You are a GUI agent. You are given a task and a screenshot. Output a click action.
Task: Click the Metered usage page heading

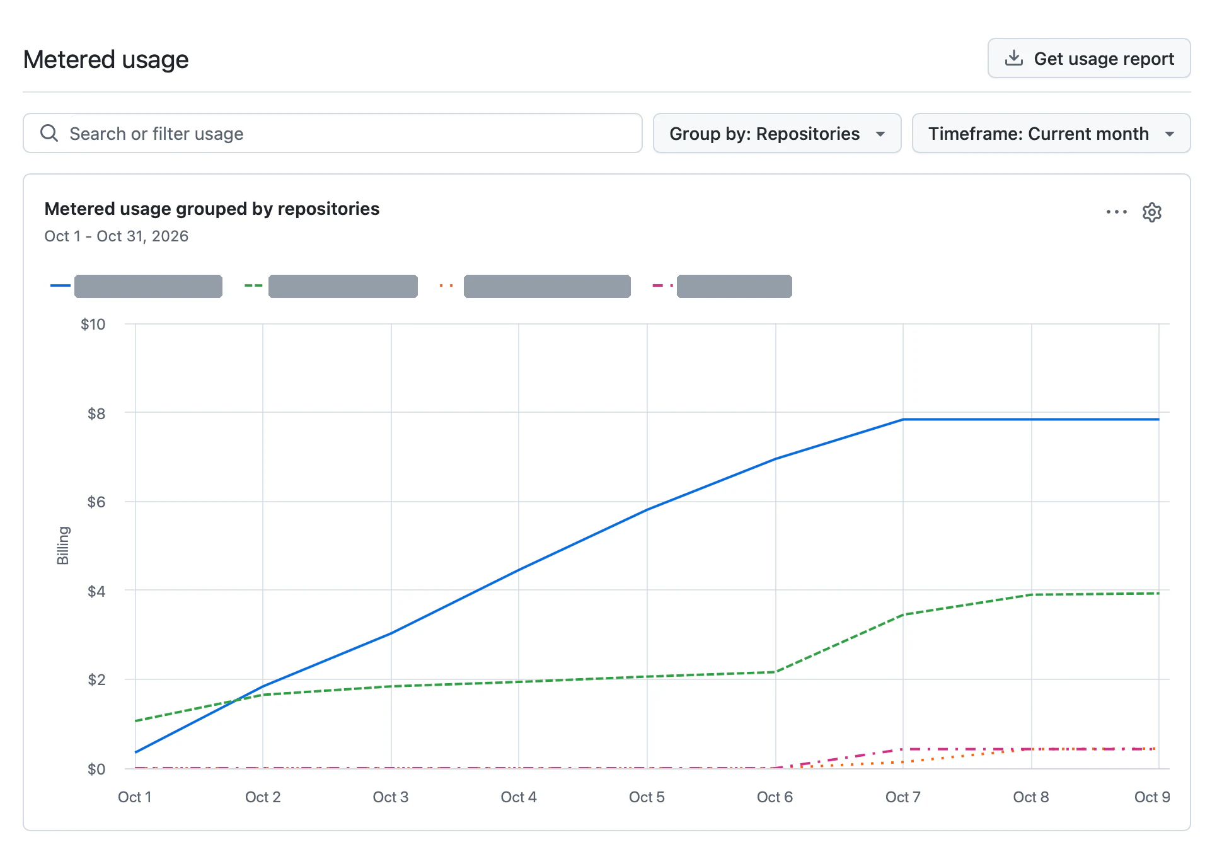point(106,60)
